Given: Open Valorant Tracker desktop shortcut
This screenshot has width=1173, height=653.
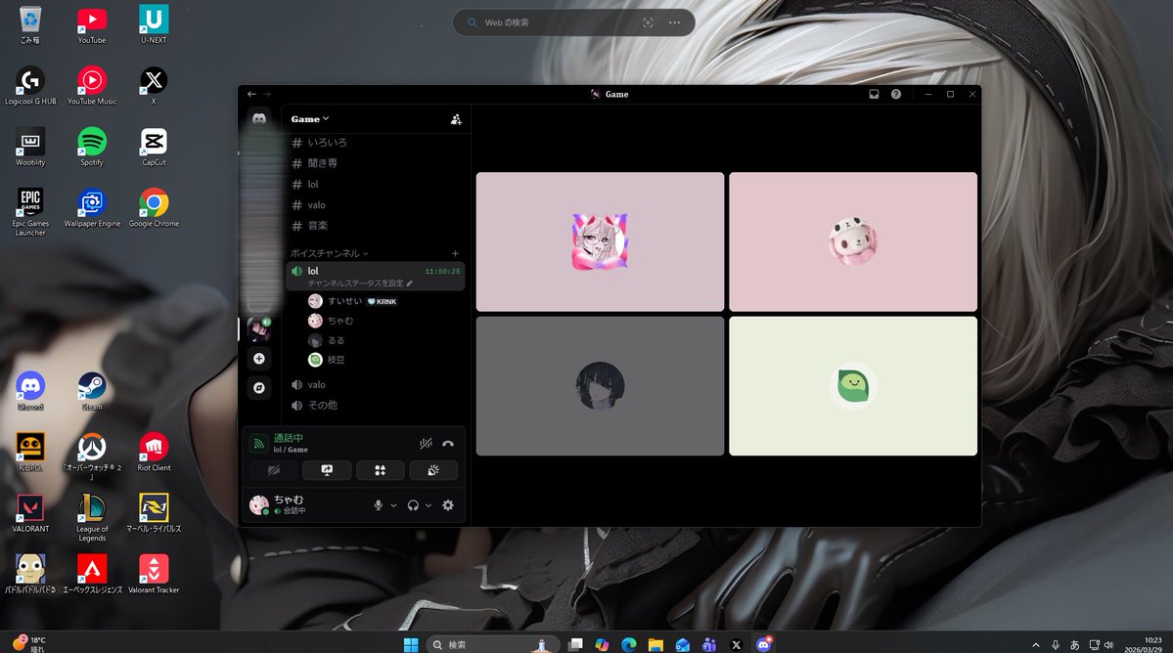Looking at the screenshot, I should tap(155, 574).
